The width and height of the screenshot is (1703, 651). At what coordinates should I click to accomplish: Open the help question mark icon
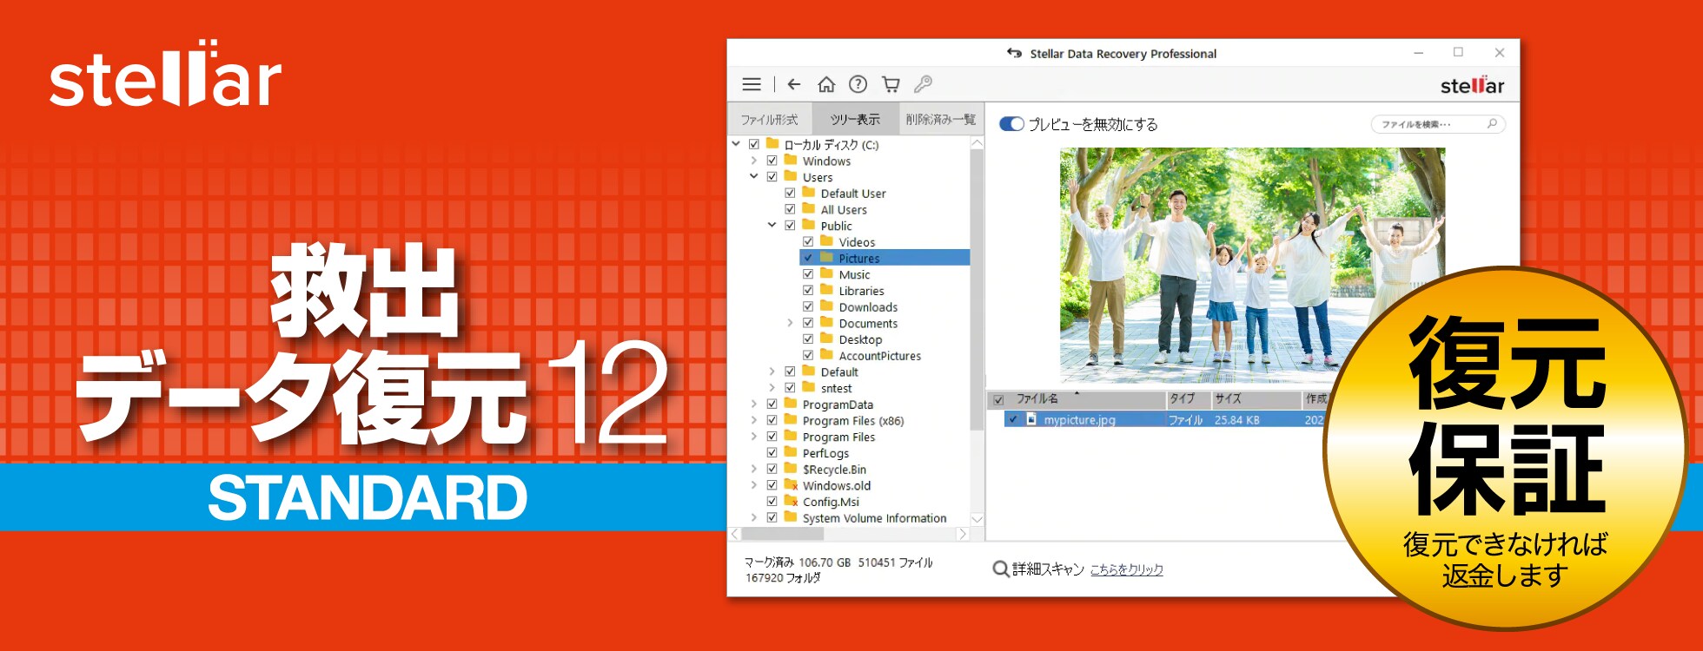pyautogui.click(x=858, y=84)
